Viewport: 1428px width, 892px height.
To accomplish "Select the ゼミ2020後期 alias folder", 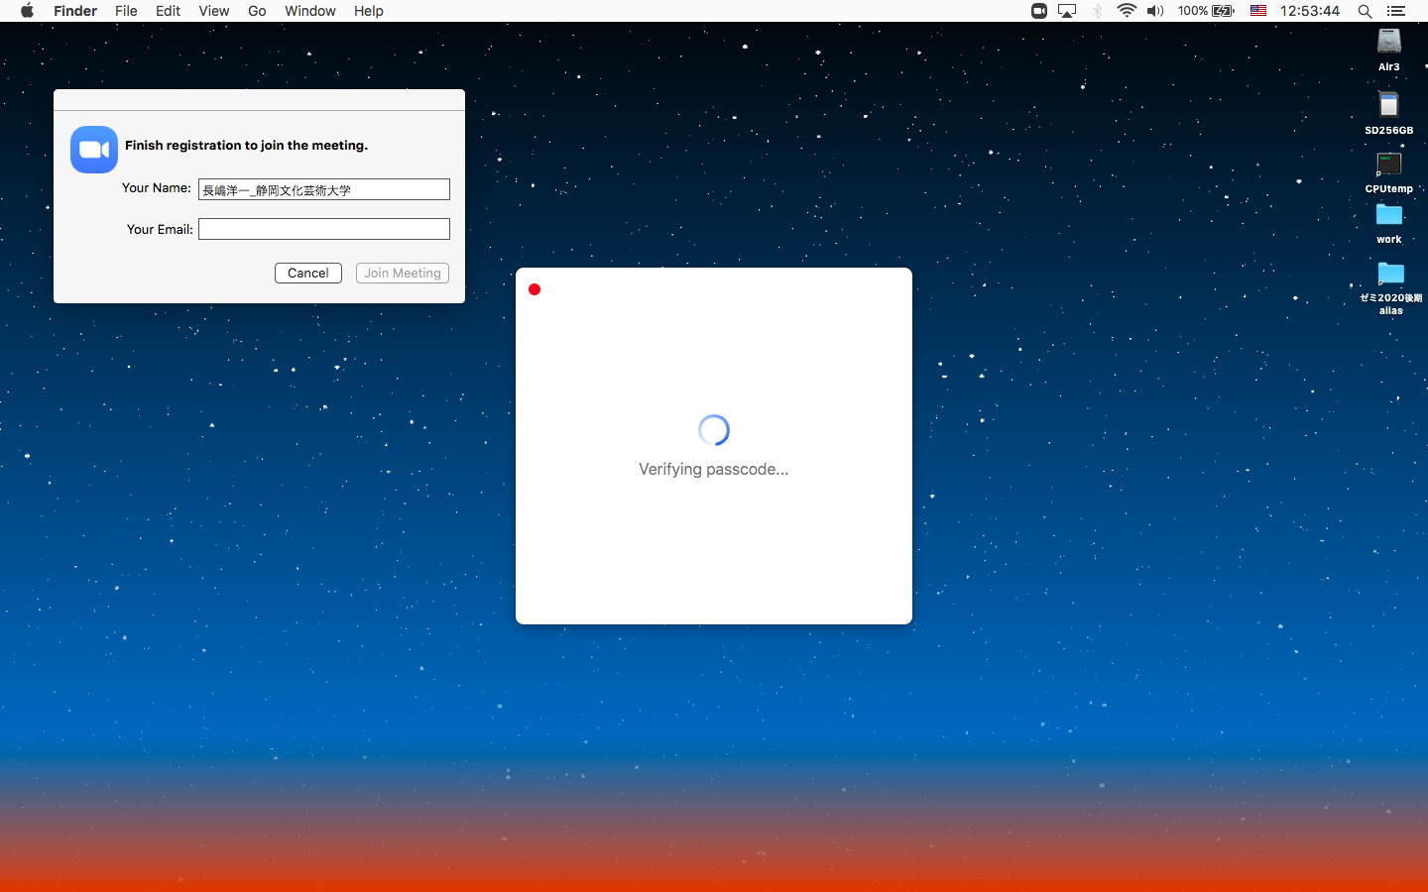I will [1390, 274].
